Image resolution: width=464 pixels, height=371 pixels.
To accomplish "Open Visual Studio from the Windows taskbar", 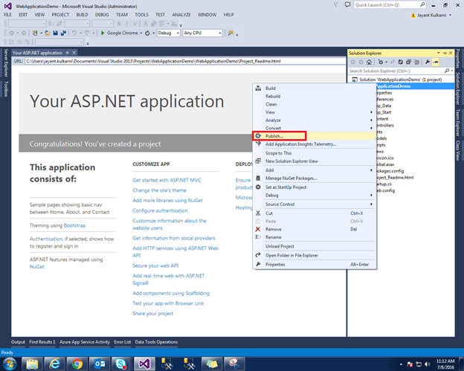I will click(x=146, y=363).
